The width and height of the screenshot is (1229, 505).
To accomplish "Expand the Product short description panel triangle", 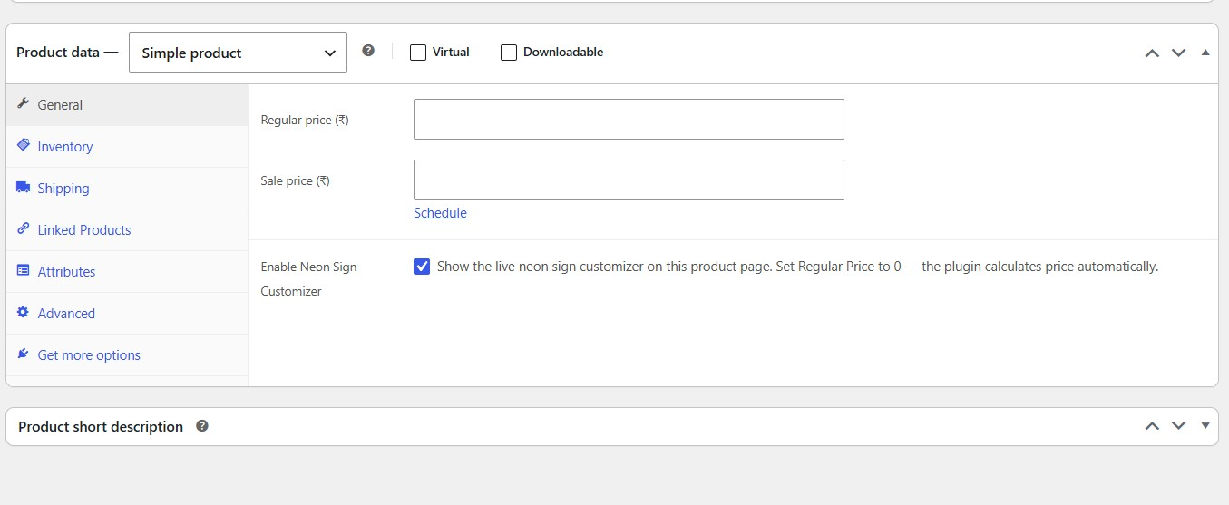I will (1205, 425).
